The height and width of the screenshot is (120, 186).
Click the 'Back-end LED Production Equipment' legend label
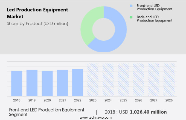[155, 19]
